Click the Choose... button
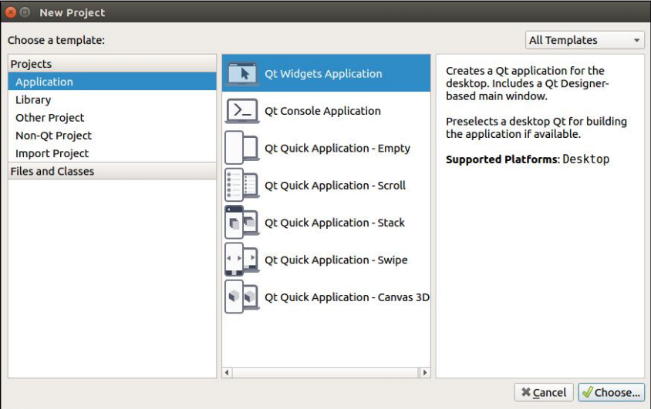The width and height of the screenshot is (651, 409). [612, 392]
